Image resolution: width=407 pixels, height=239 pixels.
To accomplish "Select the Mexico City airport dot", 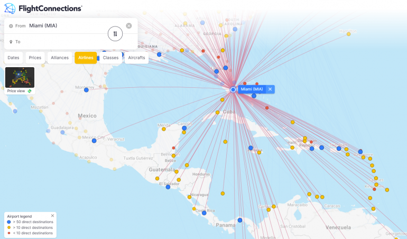I will [x=94, y=141].
